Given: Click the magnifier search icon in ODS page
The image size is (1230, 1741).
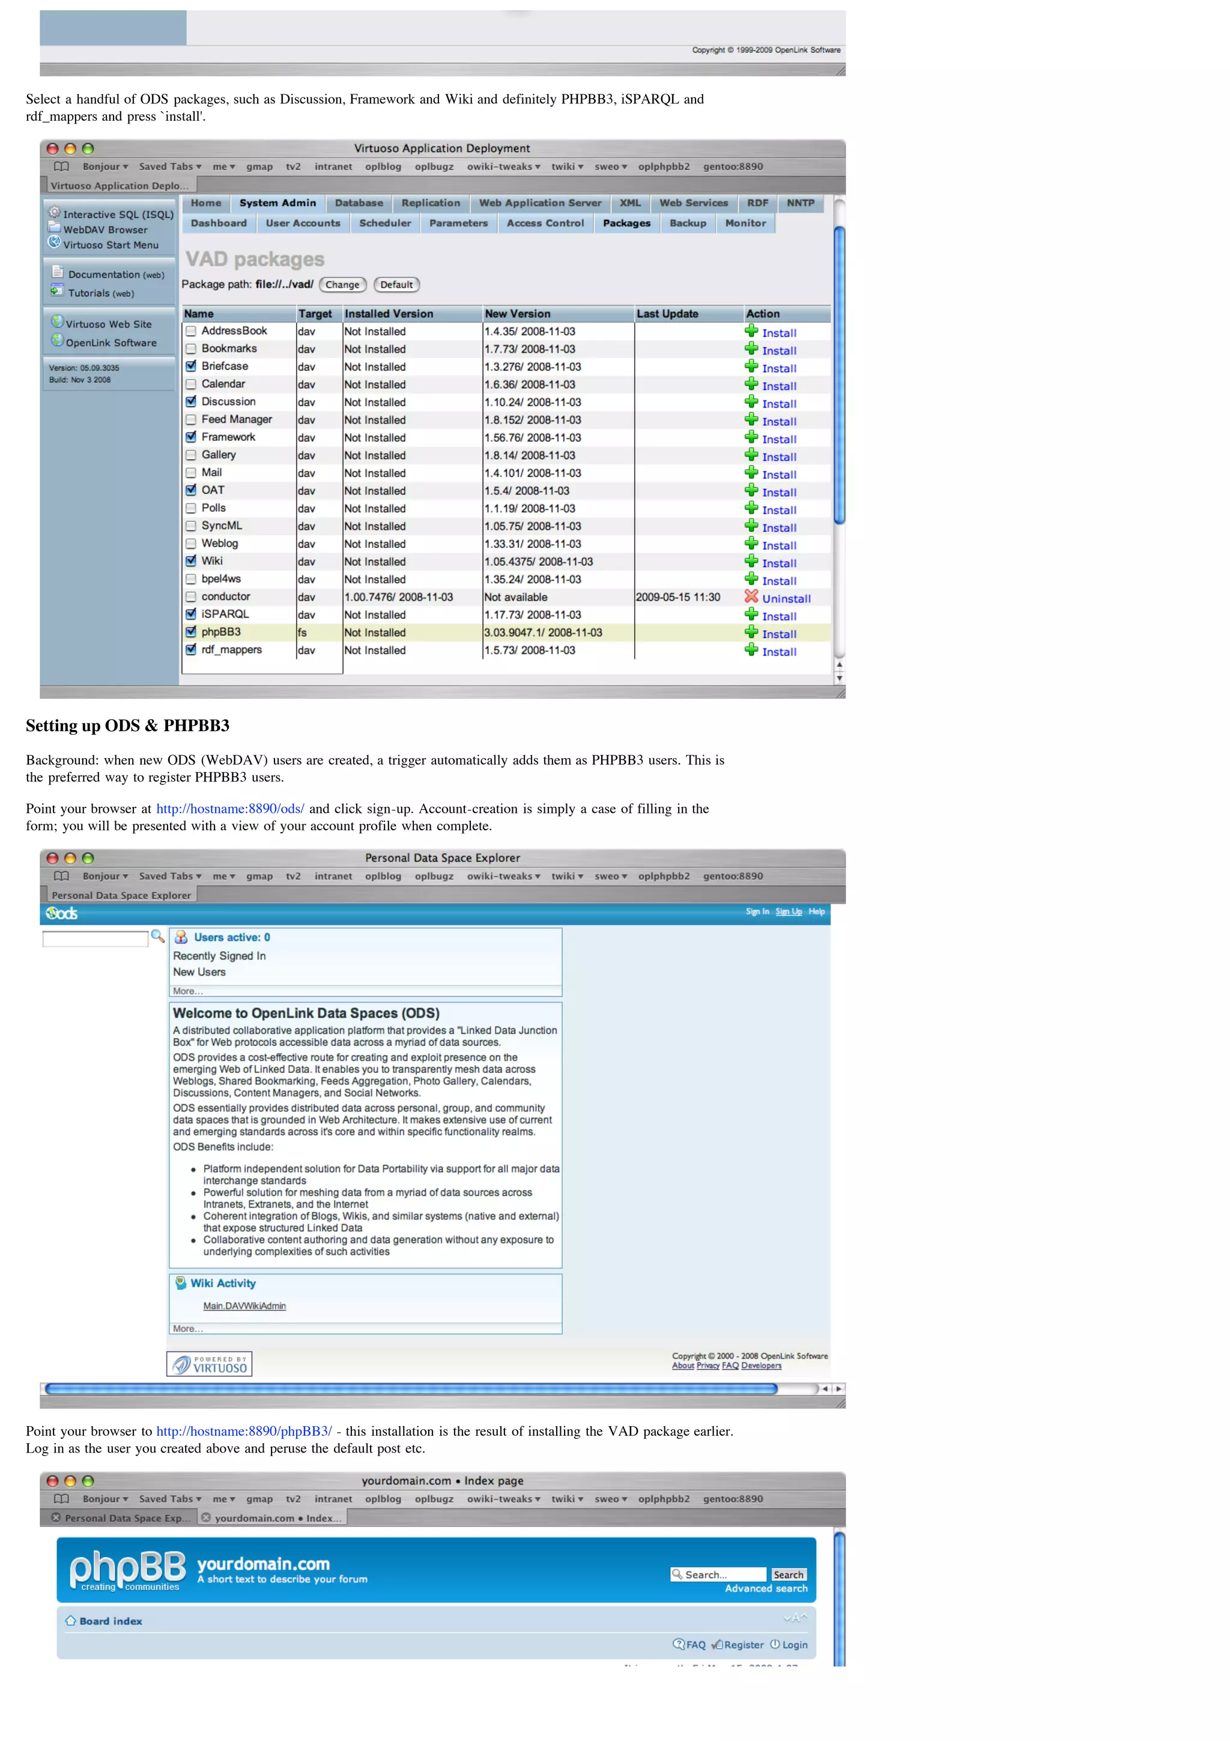Looking at the screenshot, I should click(157, 937).
